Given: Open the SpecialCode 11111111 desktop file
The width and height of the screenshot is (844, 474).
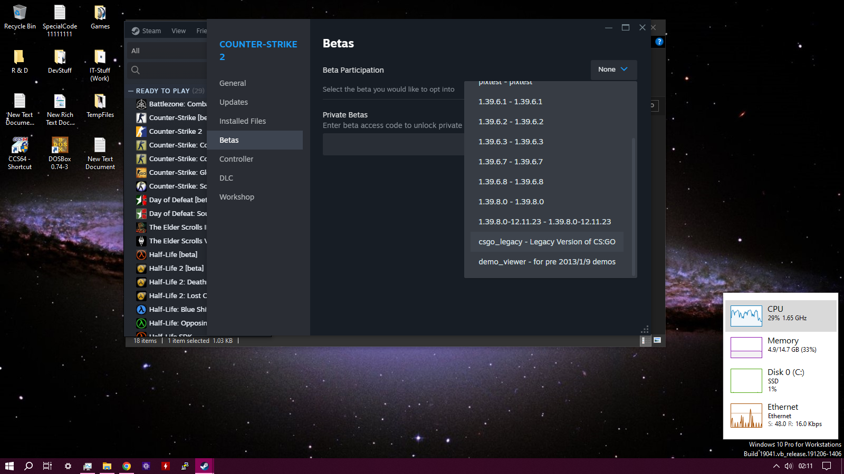Looking at the screenshot, I should coord(60,21).
